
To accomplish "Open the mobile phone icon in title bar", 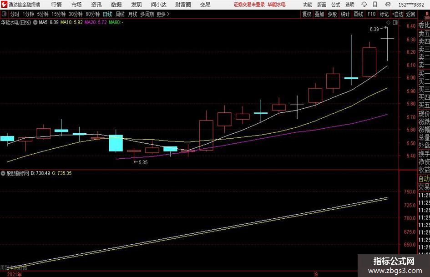I will (x=375, y=5).
